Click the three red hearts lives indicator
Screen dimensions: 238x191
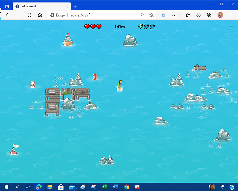[93, 27]
